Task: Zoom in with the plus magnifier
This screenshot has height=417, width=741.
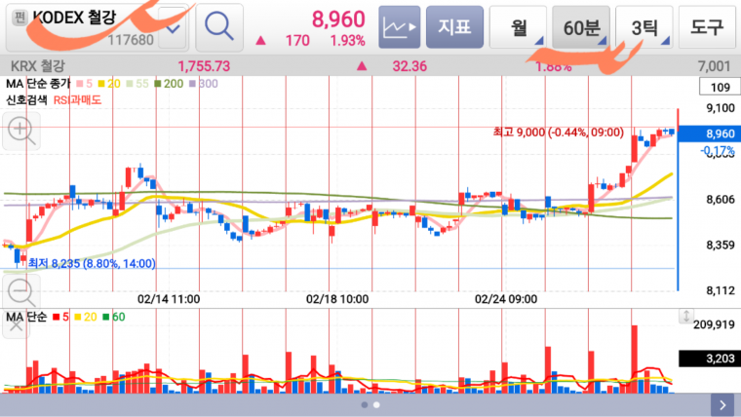Action: (21, 132)
